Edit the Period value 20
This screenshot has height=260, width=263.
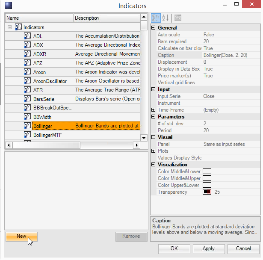coord(231,130)
